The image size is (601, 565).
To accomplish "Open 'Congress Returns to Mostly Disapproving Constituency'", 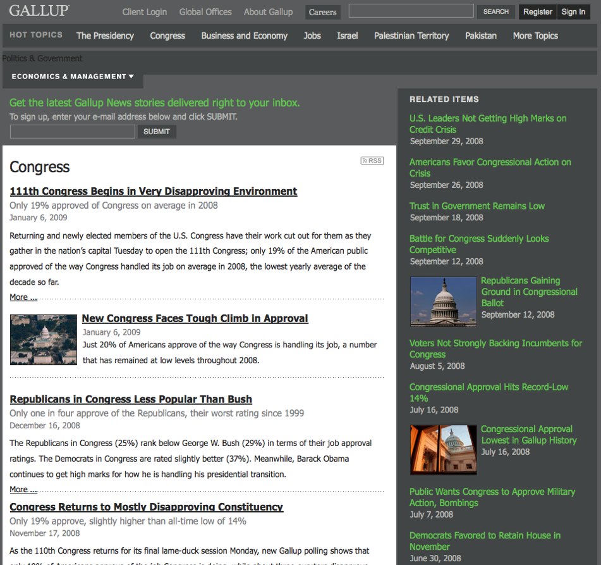I will [x=147, y=507].
